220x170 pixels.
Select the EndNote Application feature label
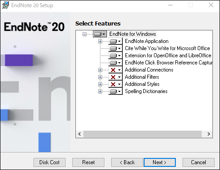pos(147,41)
